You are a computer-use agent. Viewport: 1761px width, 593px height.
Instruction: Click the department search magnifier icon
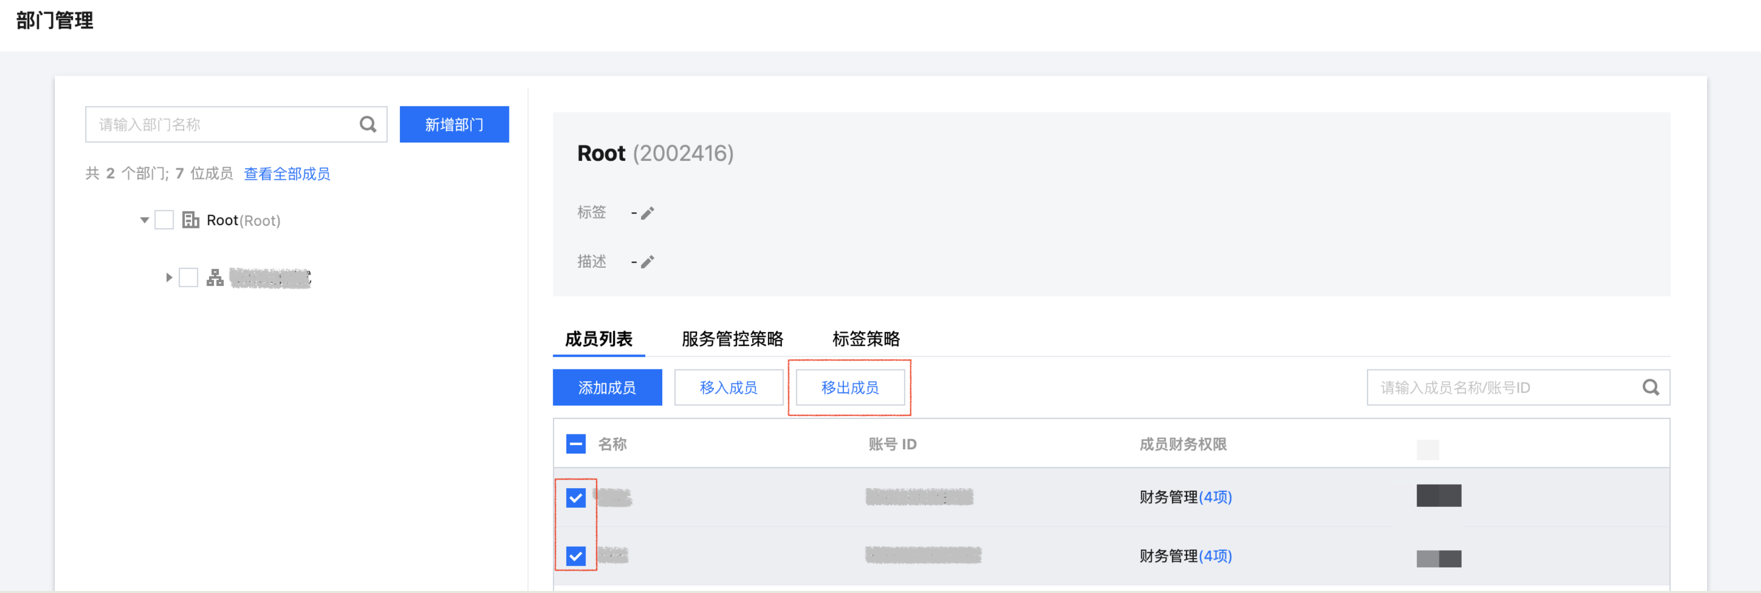(368, 125)
